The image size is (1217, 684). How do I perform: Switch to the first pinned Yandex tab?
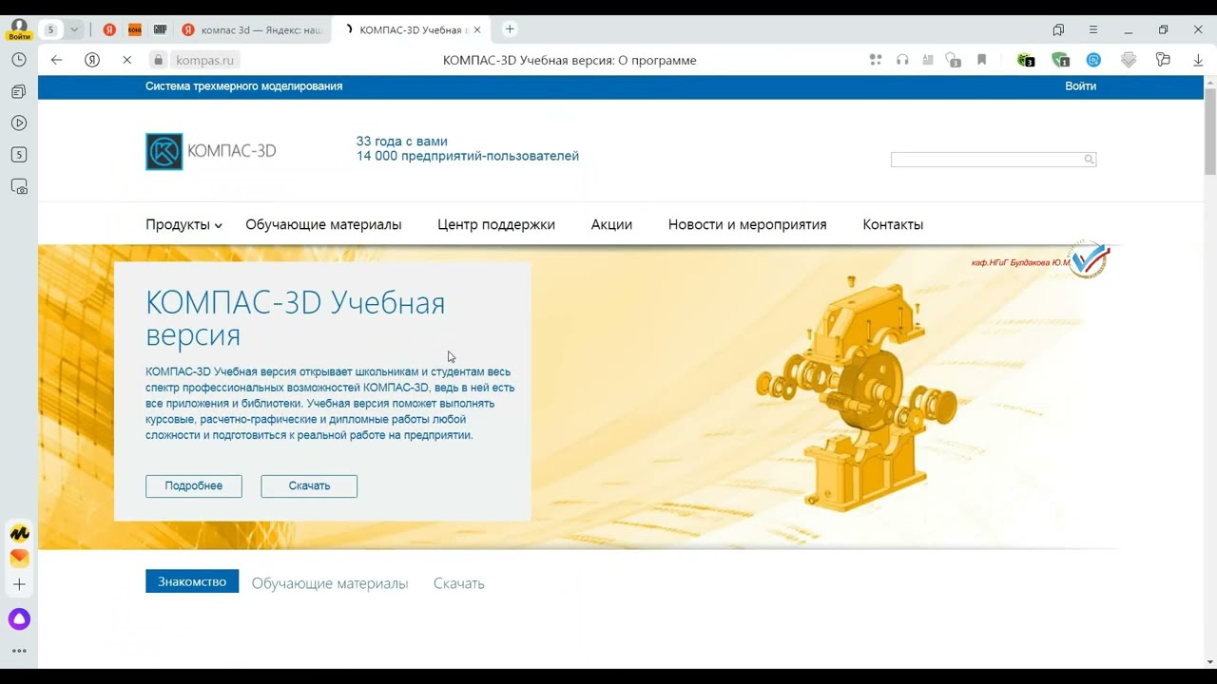109,29
